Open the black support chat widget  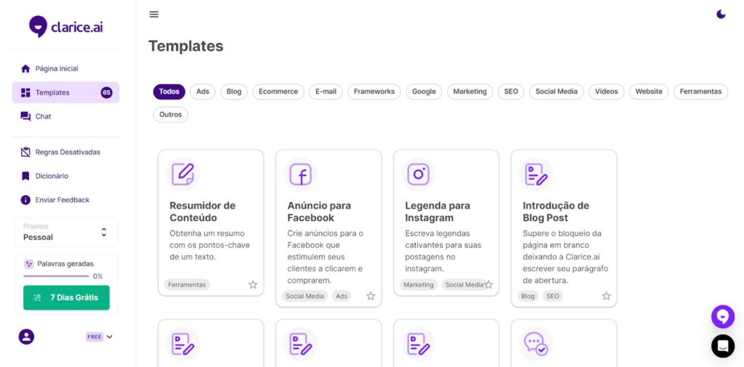coord(722,346)
